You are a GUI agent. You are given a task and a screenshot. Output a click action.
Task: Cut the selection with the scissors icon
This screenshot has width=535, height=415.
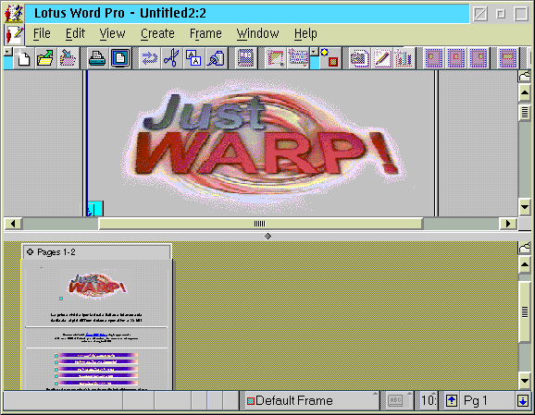click(x=171, y=58)
